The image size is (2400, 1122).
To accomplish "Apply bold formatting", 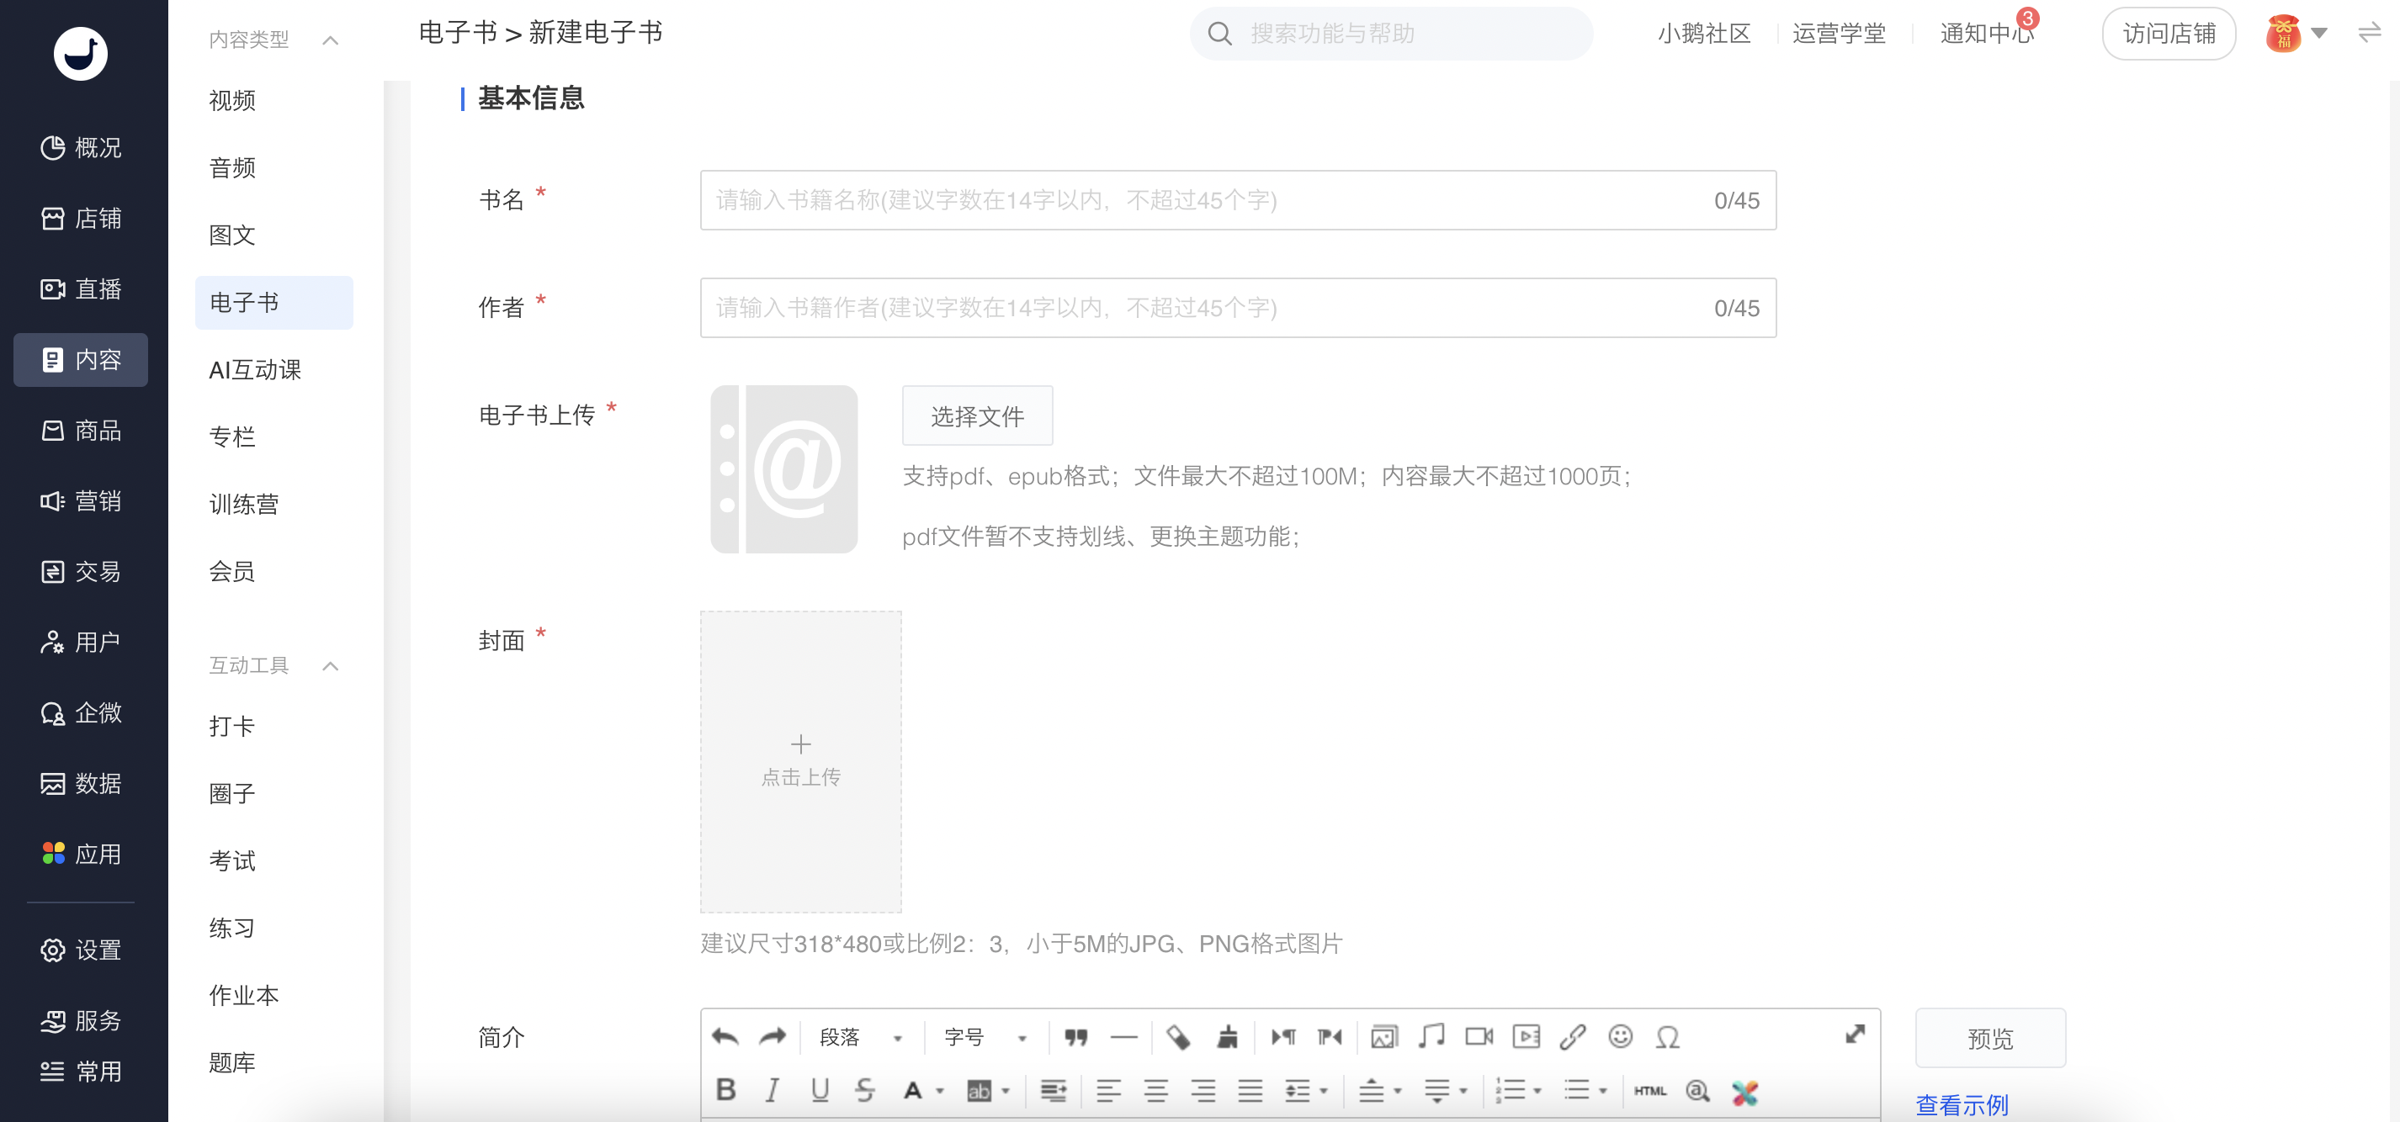I will [725, 1089].
